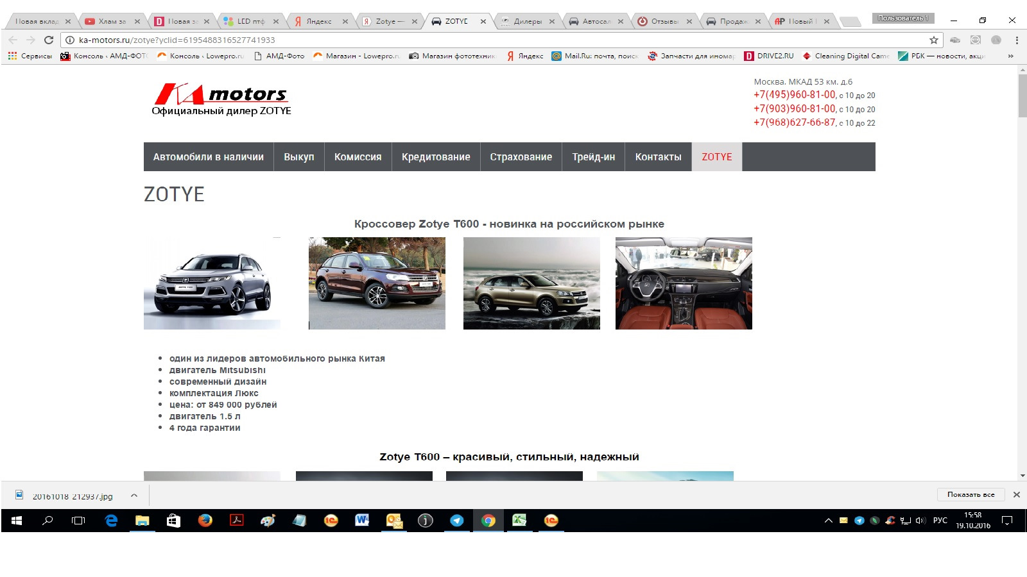Call phone number +7(903)960-81-00
1027x577 pixels.
click(795, 109)
